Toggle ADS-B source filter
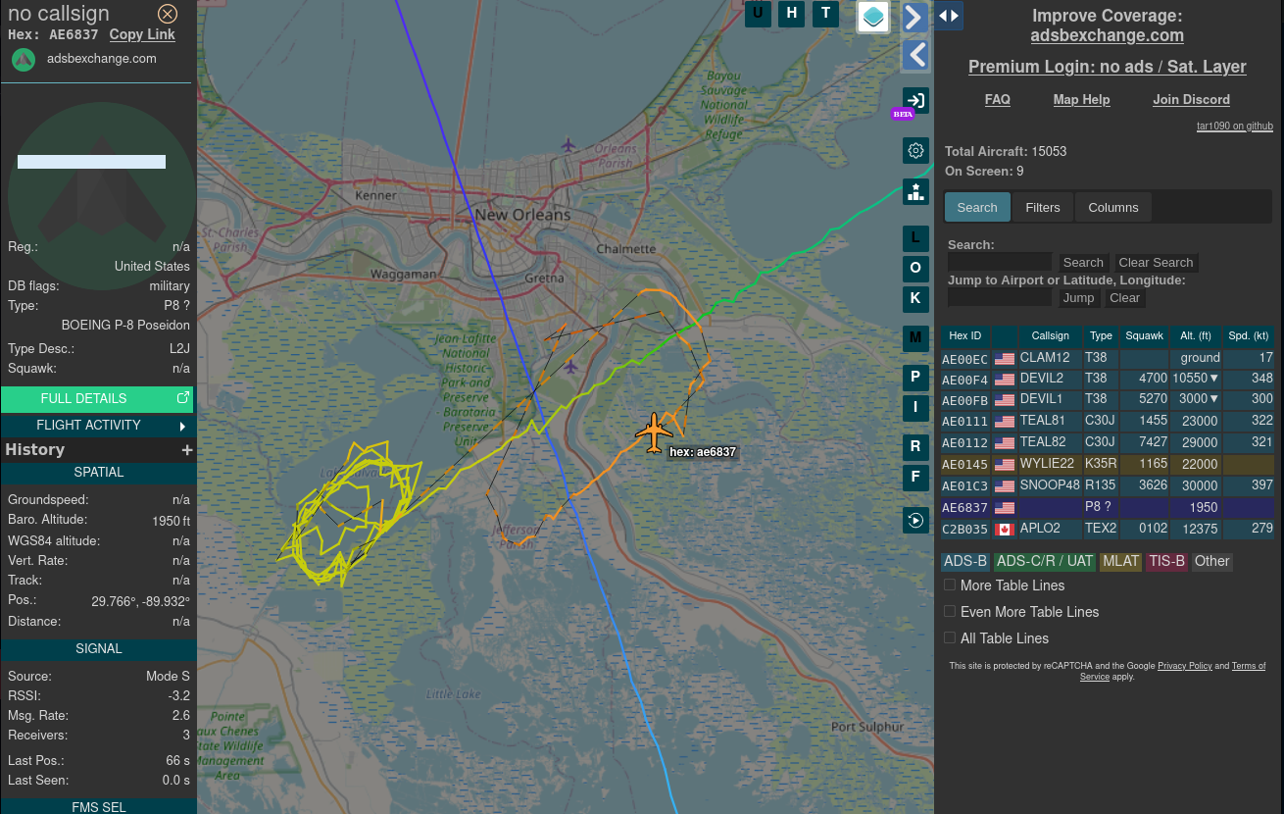Image resolution: width=1284 pixels, height=814 pixels. pyautogui.click(x=965, y=562)
